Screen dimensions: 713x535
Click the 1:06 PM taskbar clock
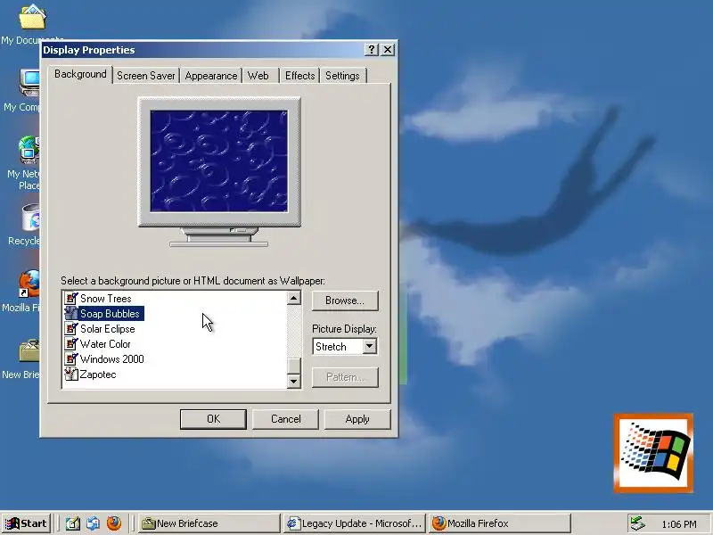[x=678, y=524]
